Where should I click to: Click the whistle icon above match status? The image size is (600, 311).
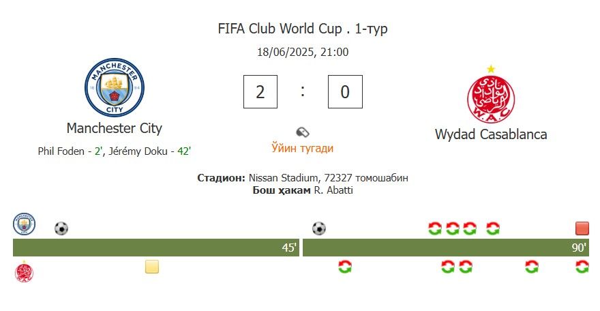pyautogui.click(x=303, y=132)
